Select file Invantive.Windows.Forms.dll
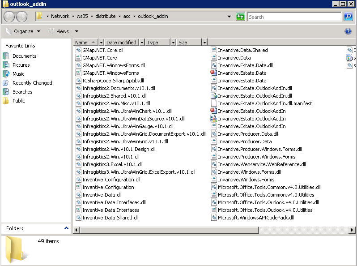Viewport: 357px width, 266px height. pos(249,172)
